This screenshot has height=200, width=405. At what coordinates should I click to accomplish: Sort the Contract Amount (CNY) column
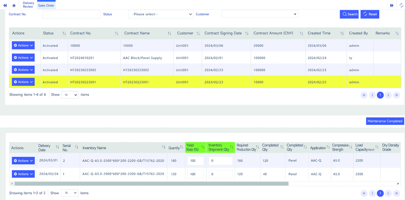pos(301,33)
